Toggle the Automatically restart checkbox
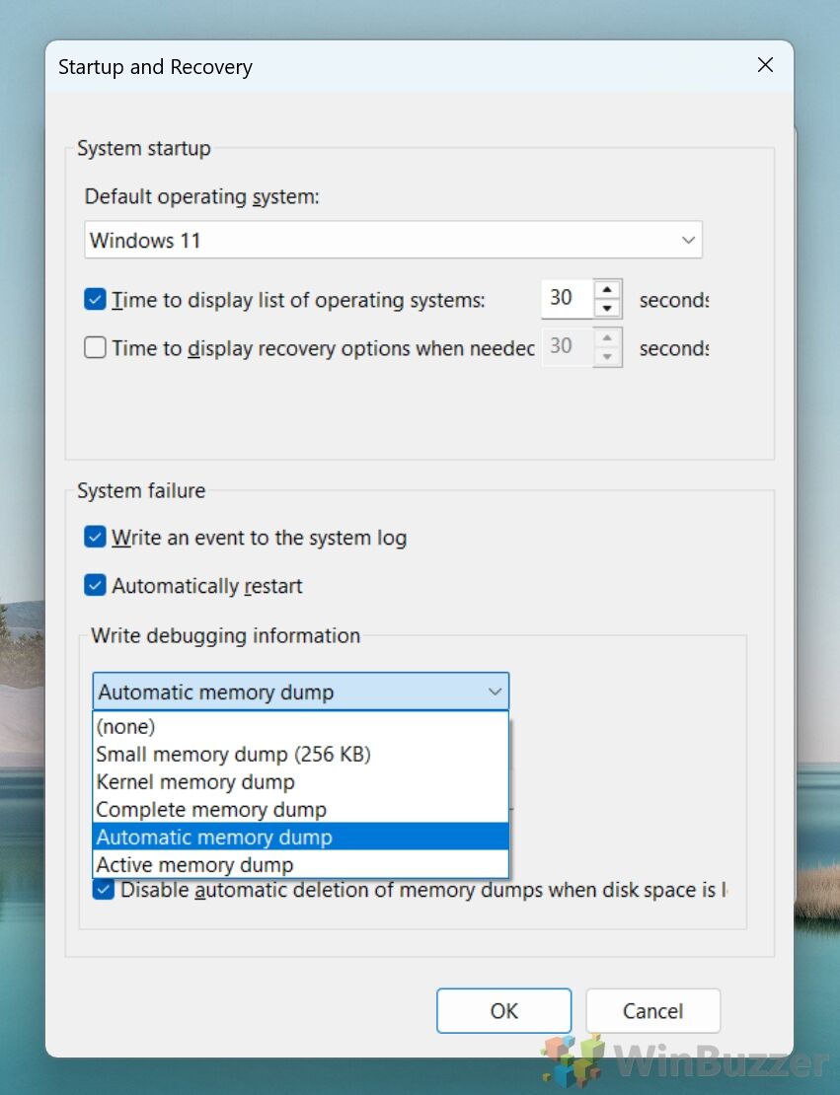Image resolution: width=840 pixels, height=1095 pixels. click(x=95, y=585)
